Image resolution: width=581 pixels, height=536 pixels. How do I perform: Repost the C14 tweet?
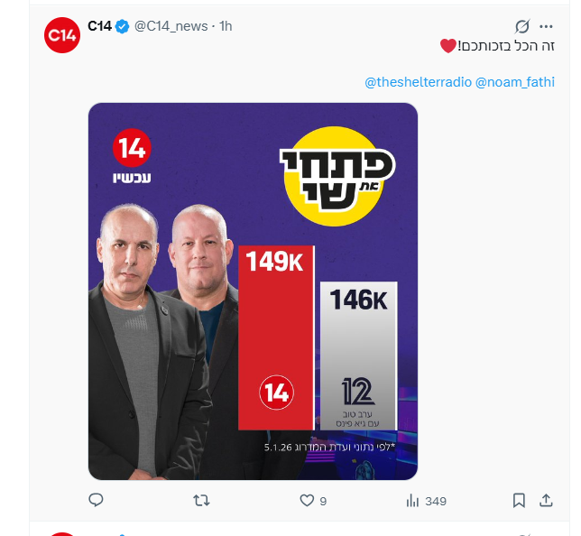pos(203,500)
